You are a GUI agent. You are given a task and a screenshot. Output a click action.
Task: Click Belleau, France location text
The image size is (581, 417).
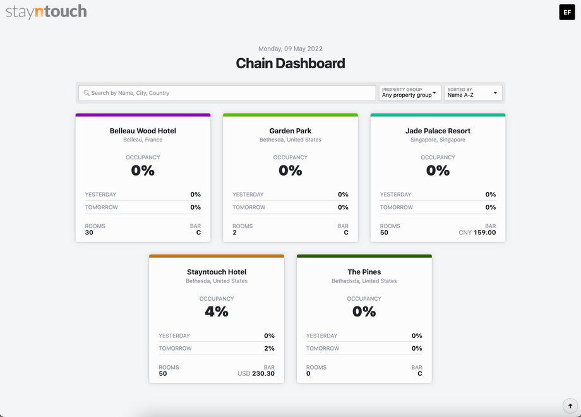tap(143, 140)
